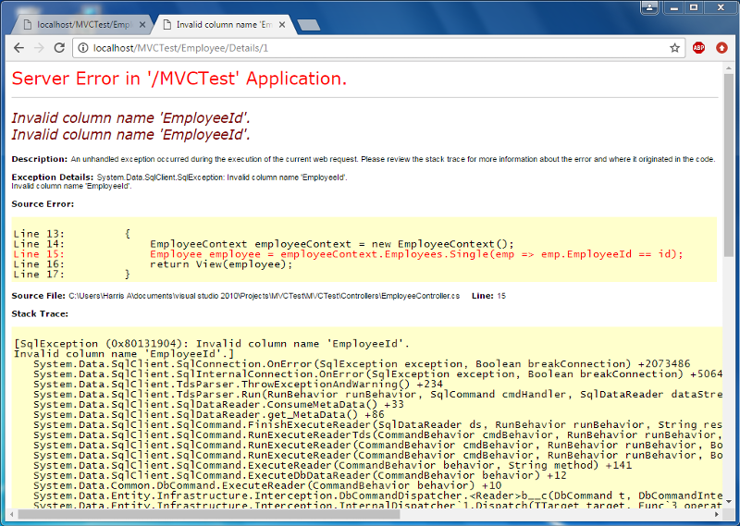740x526 pixels.
Task: Open the Adblock Plus extension
Action: point(698,48)
